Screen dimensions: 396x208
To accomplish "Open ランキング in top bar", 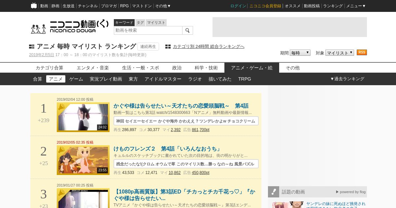I will coord(333,6).
